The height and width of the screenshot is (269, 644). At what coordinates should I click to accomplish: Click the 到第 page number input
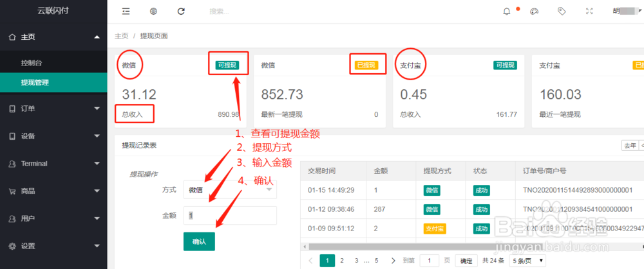pyautogui.click(x=430, y=261)
